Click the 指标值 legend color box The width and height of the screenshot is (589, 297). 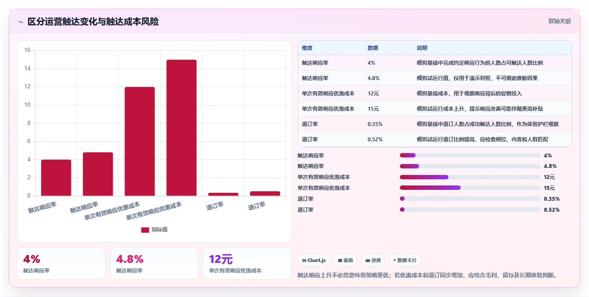click(145, 230)
